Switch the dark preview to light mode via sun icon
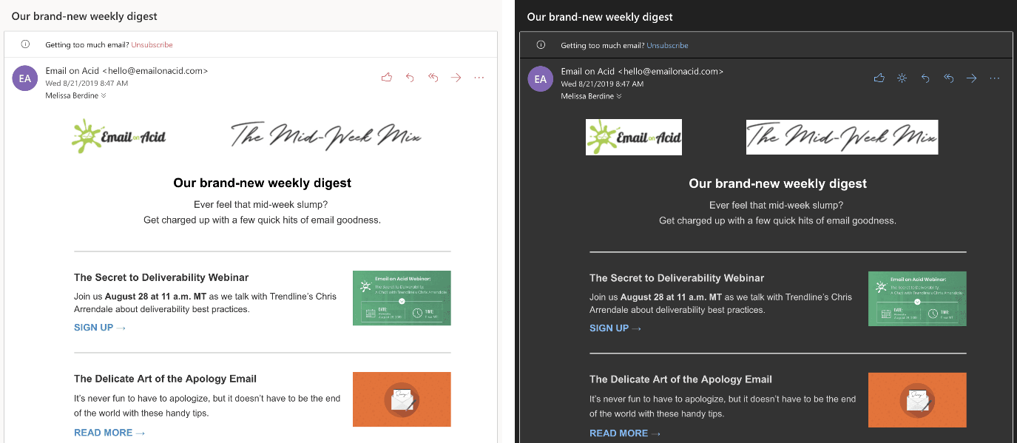 902,78
